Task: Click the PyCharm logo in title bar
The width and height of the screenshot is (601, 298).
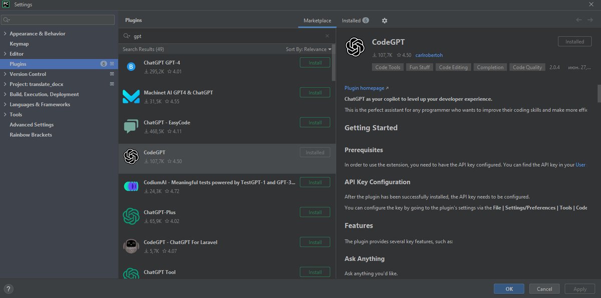Action: pyautogui.click(x=6, y=4)
